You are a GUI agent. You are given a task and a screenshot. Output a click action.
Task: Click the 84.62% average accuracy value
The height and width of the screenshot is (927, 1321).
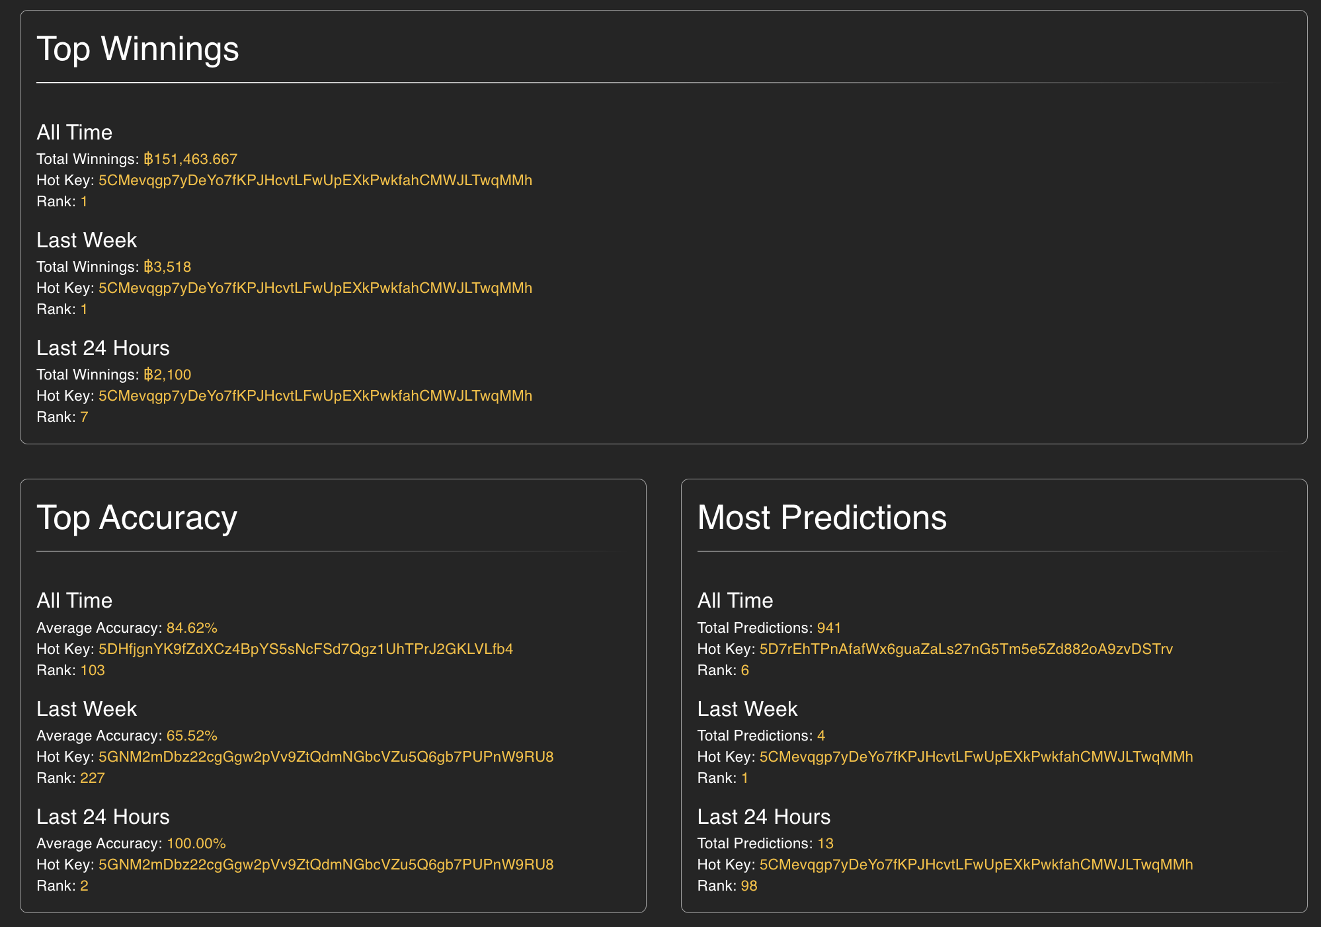point(192,628)
